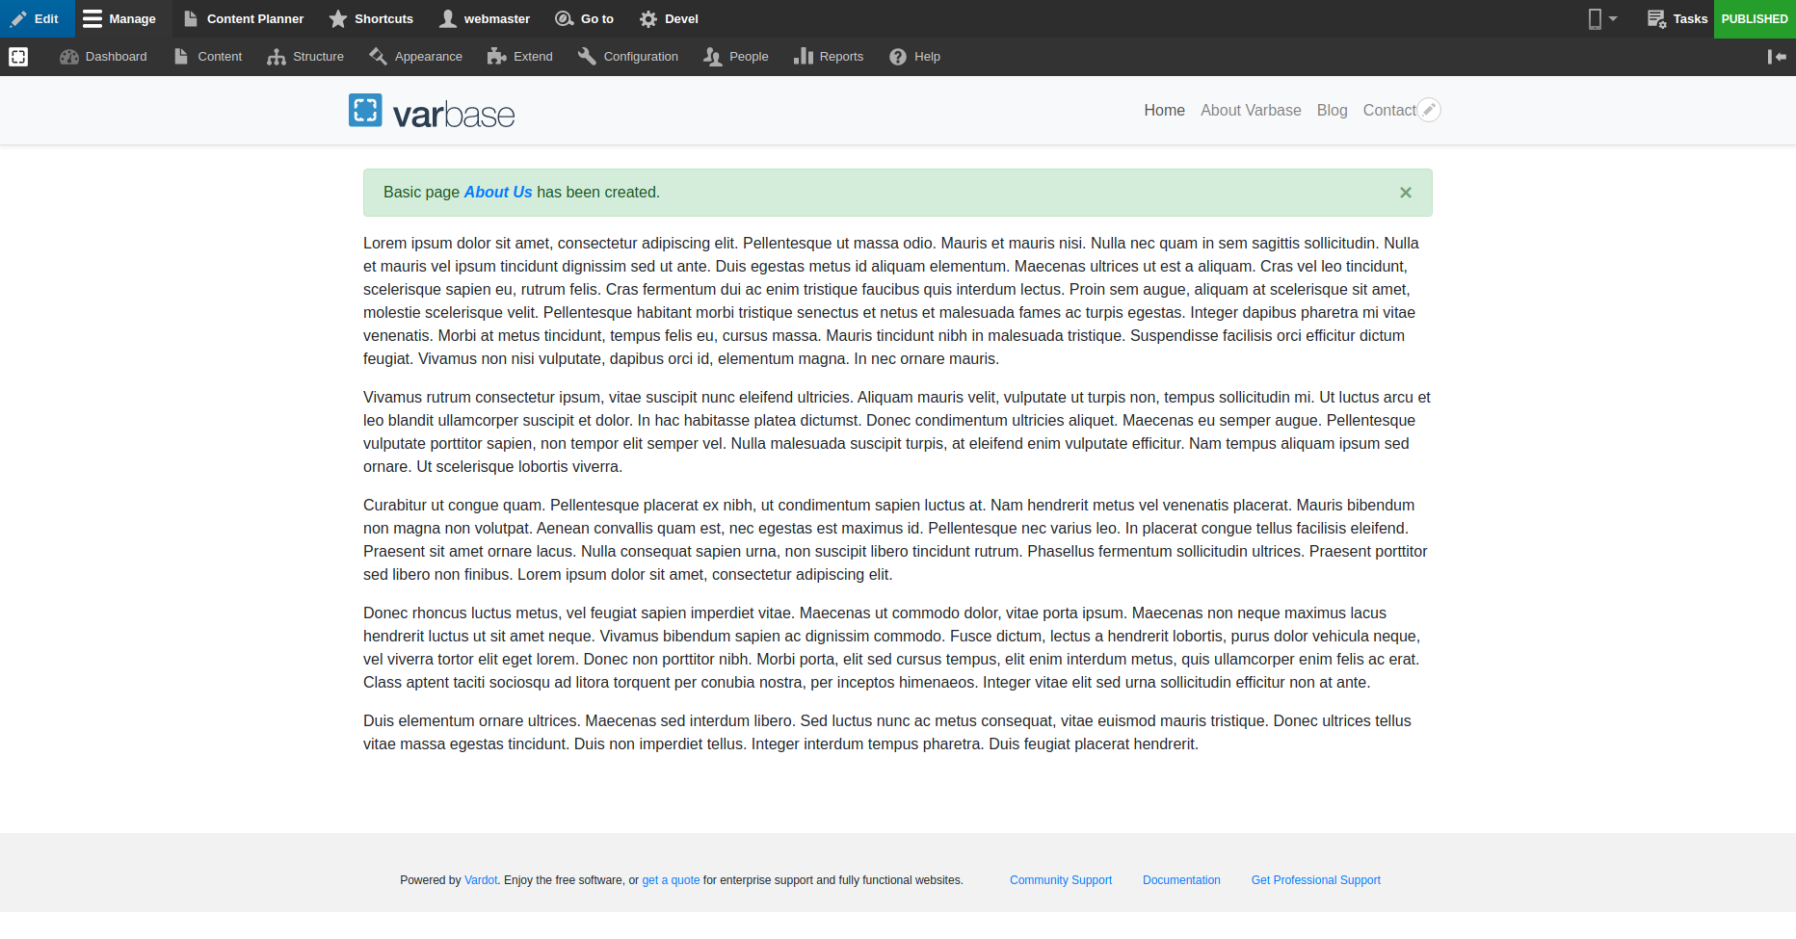Screen dimensions: 1796x939
Task: Open the Reports section
Action: click(x=829, y=57)
